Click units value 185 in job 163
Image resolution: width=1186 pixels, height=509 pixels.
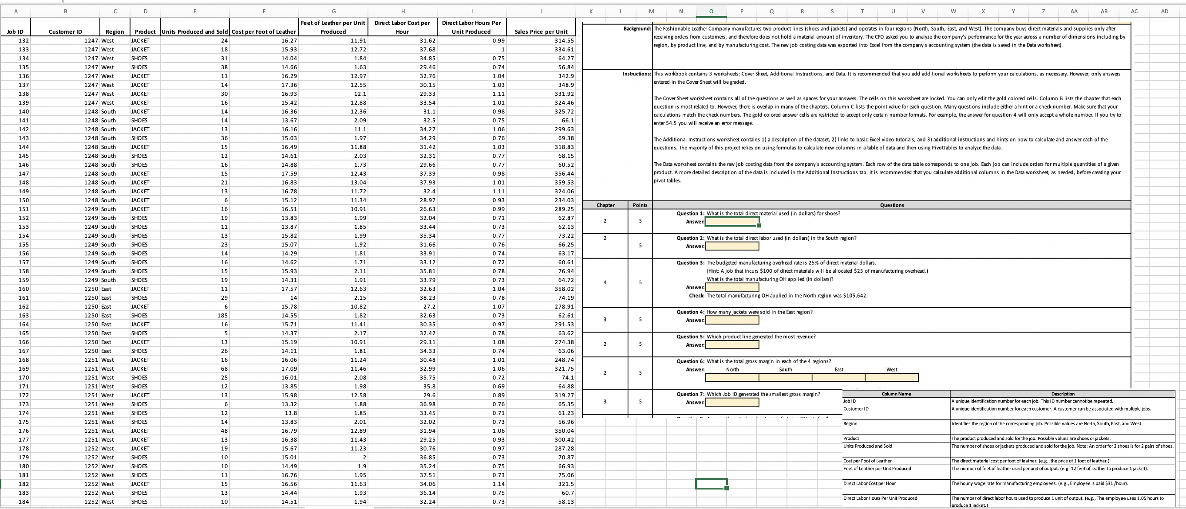pos(195,315)
